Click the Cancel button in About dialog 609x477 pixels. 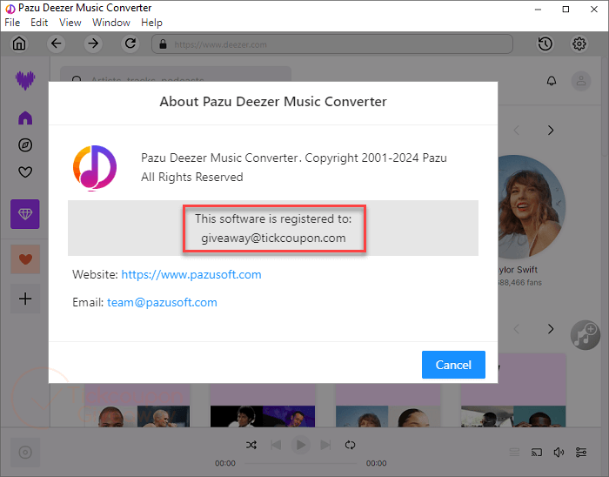pyautogui.click(x=453, y=365)
